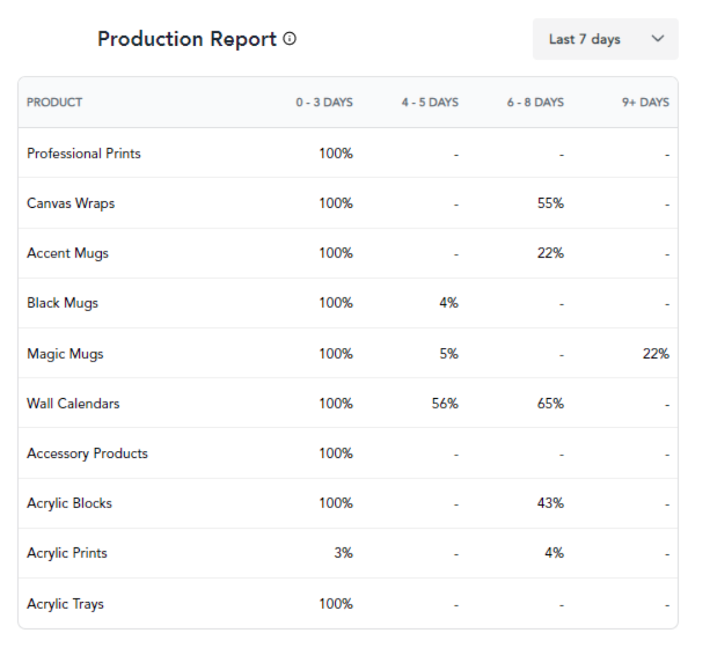The image size is (714, 656).
Task: Click Magic Mugs 5% value
Action: pos(448,354)
